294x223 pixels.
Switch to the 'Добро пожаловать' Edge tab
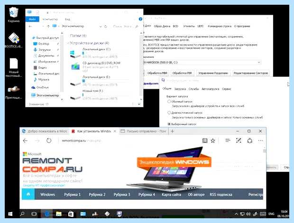44,131
